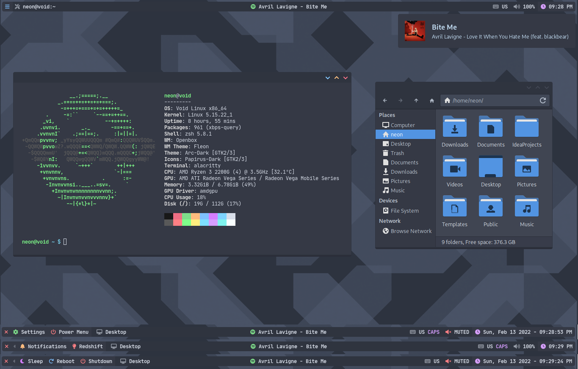The height and width of the screenshot is (369, 578).
Task: Navigate up to the parent directory
Action: [416, 100]
